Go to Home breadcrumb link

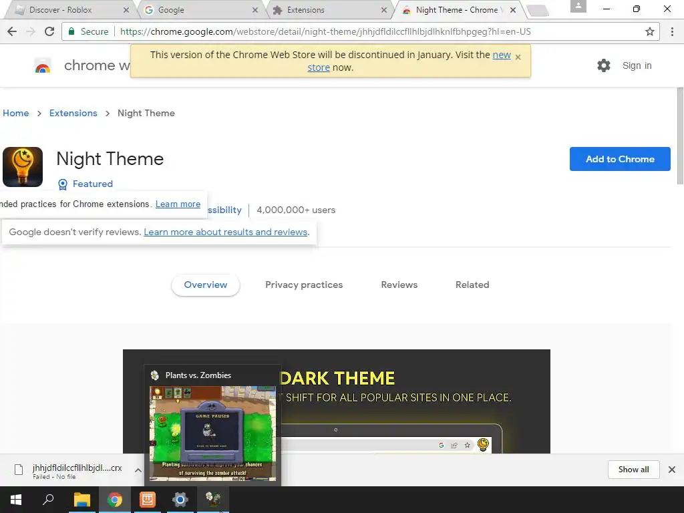[16, 113]
